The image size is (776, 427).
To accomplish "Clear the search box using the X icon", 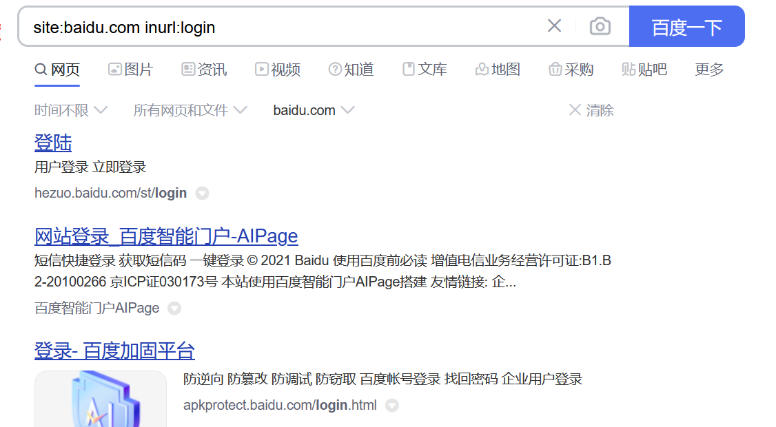I will coord(554,25).
